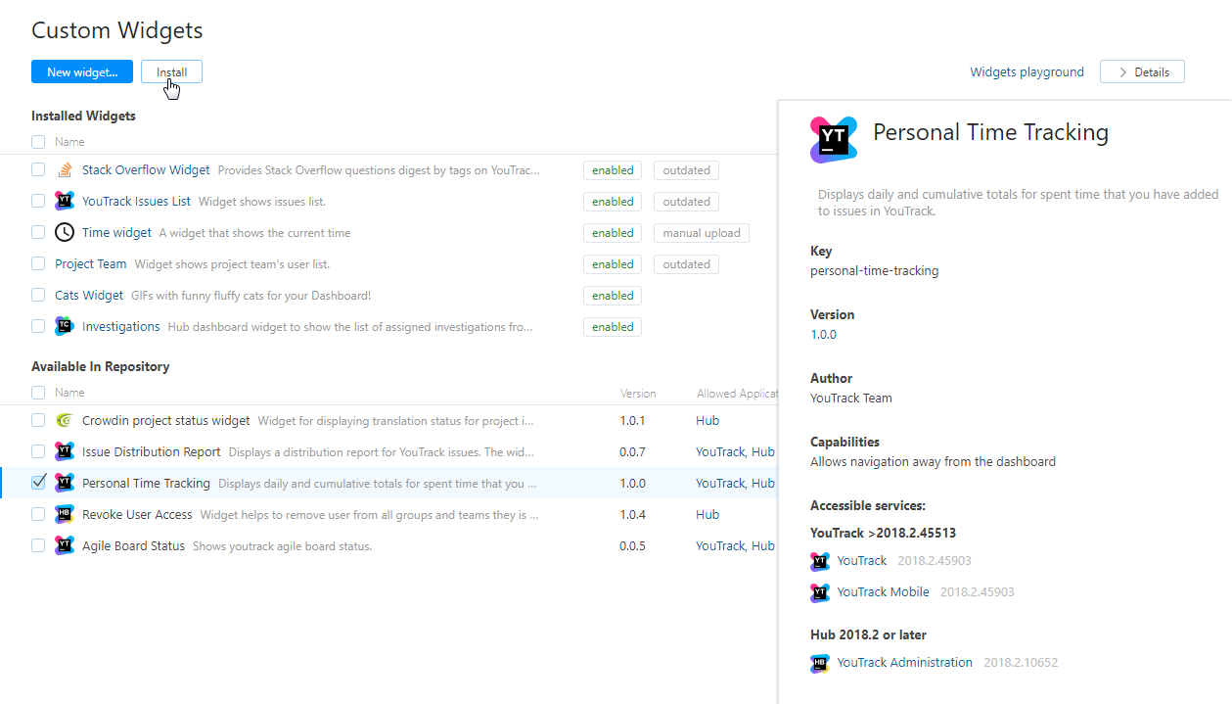Viewport: 1232px width, 704px height.
Task: Open the Project Team entry
Action: (x=91, y=264)
